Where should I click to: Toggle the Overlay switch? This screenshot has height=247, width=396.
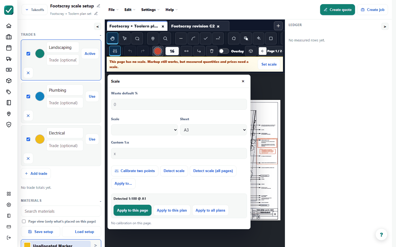[x=224, y=51]
